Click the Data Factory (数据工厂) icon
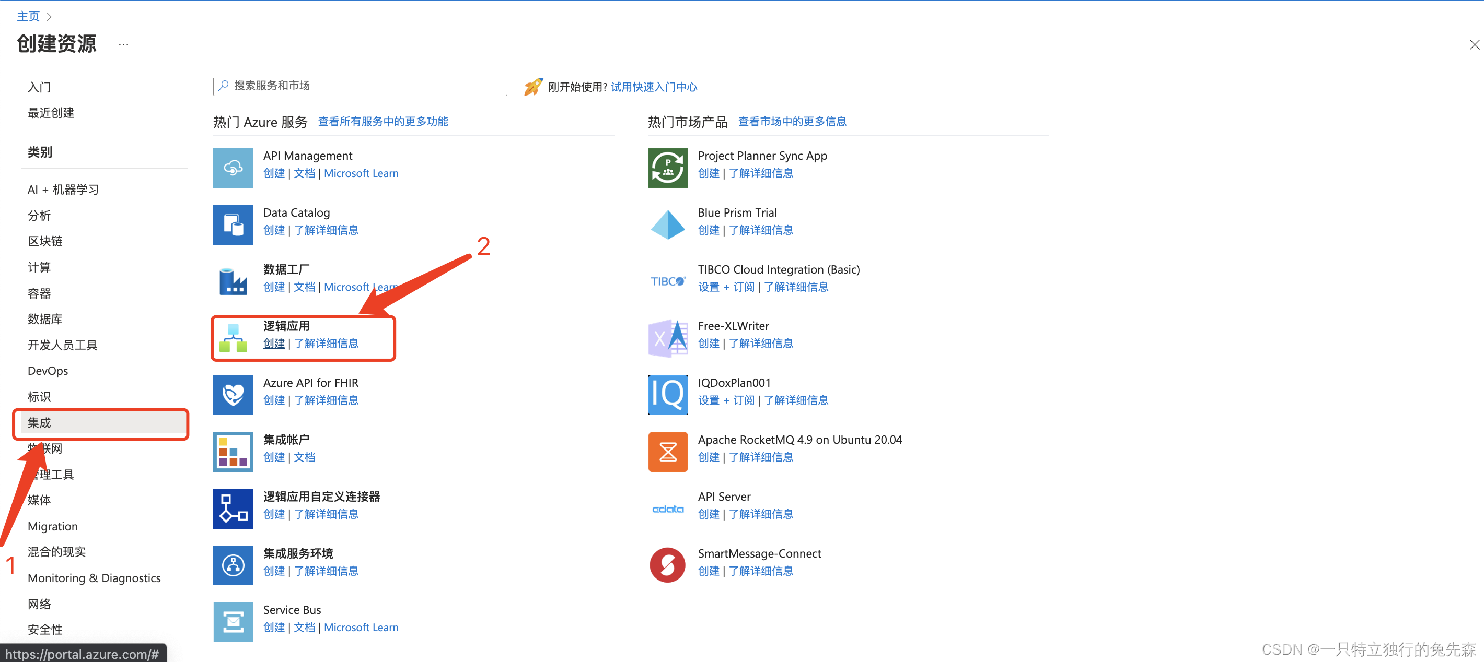 [x=233, y=281]
